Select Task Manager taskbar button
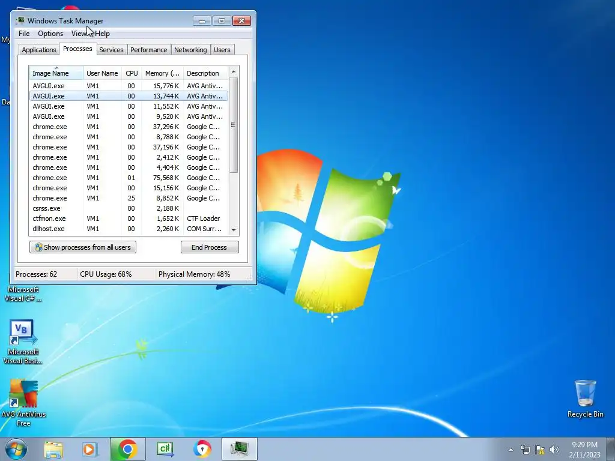 (239, 449)
